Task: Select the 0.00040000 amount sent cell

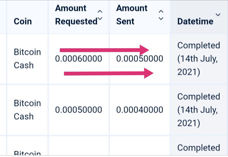Action: coord(140,110)
